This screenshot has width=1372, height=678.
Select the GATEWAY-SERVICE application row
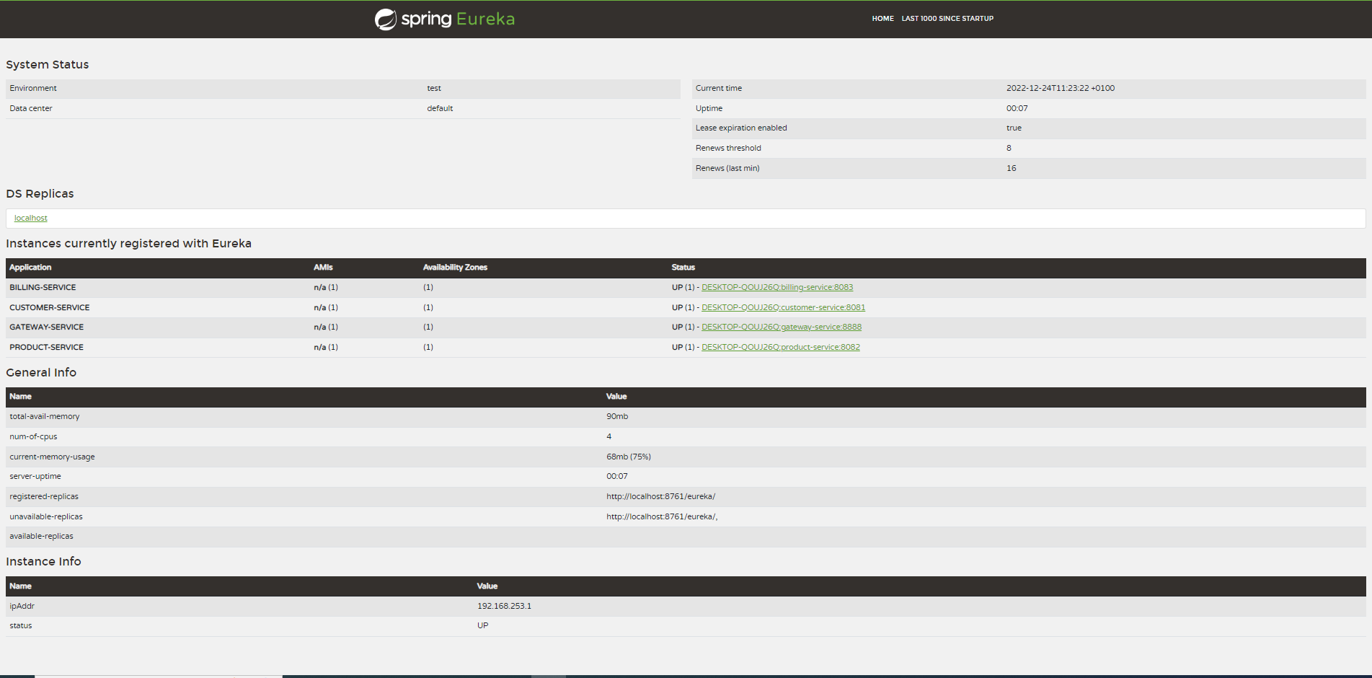click(x=46, y=327)
